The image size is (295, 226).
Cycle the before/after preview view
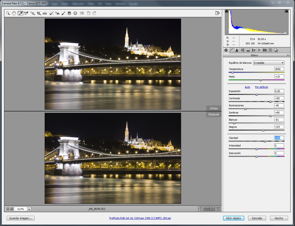201,209
